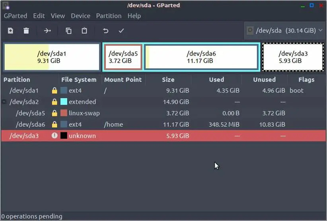327x221 pixels.
Task: Click the '14.90 GiB' size value
Action: (x=176, y=102)
